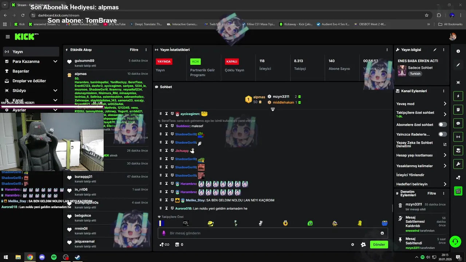
Task: Click jeiquexemal follow event
Action: [x=108, y=243]
